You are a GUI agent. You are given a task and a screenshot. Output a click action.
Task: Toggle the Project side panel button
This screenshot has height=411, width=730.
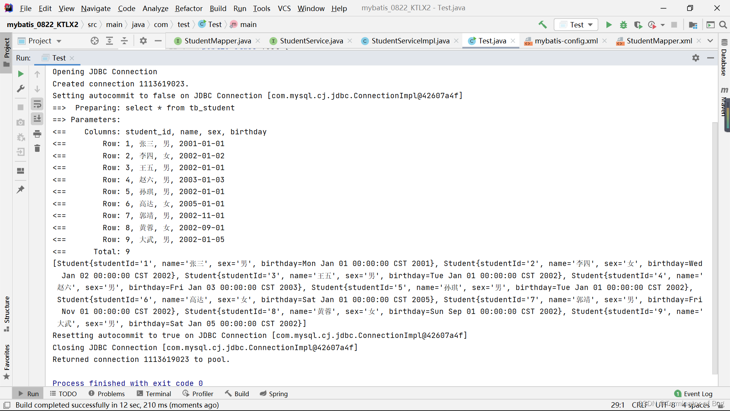coord(6,53)
